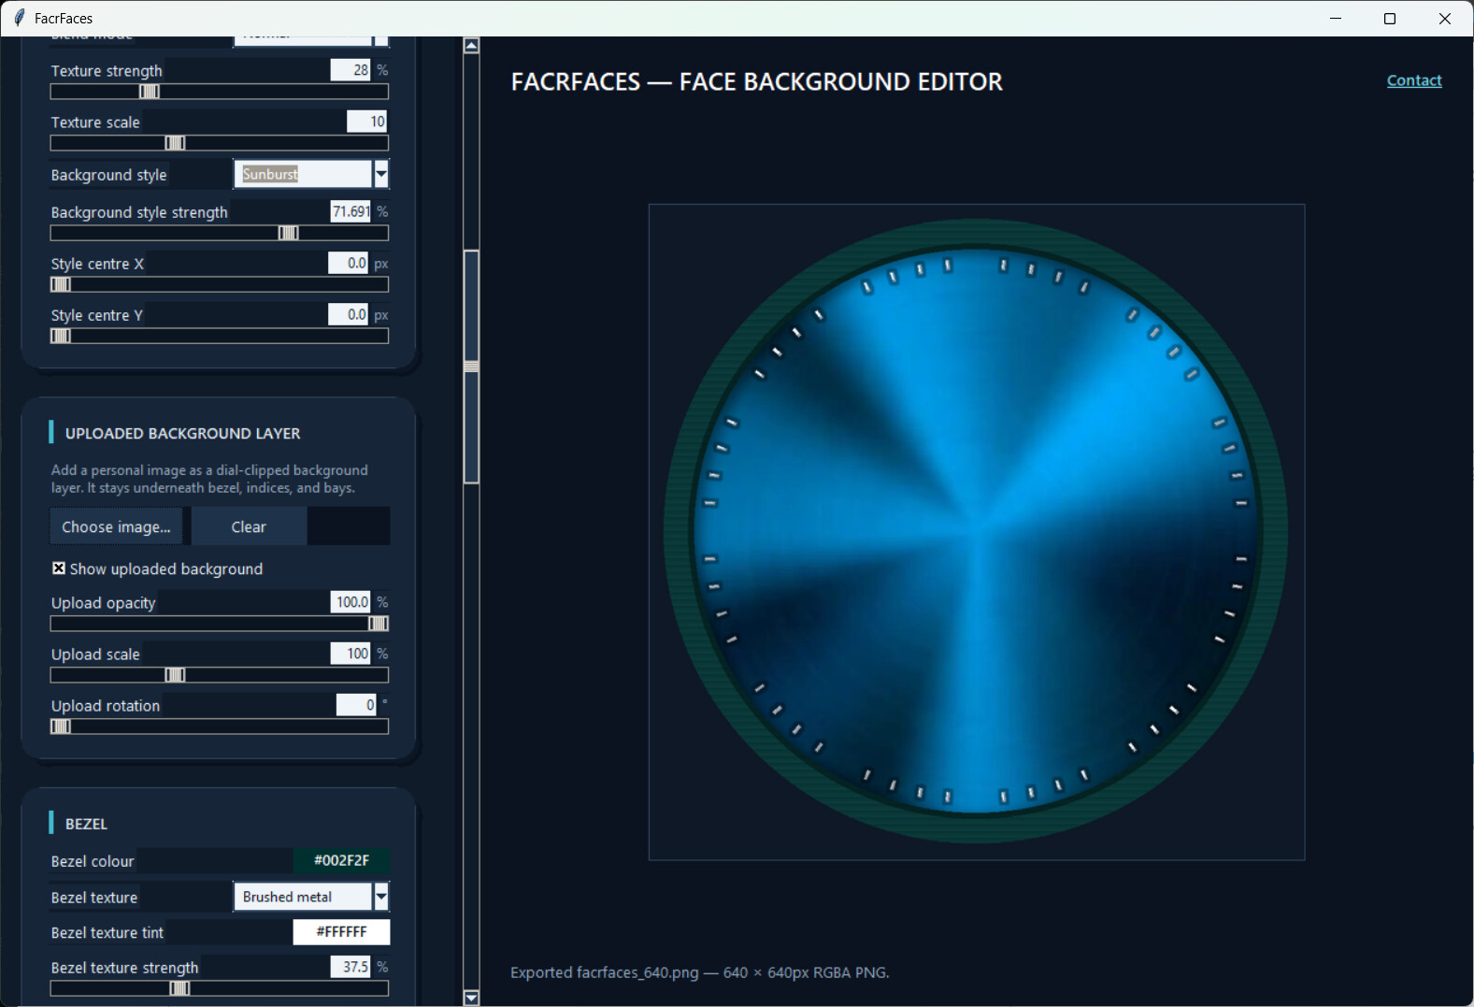Click the Choose image... button
This screenshot has width=1474, height=1007.
[116, 526]
